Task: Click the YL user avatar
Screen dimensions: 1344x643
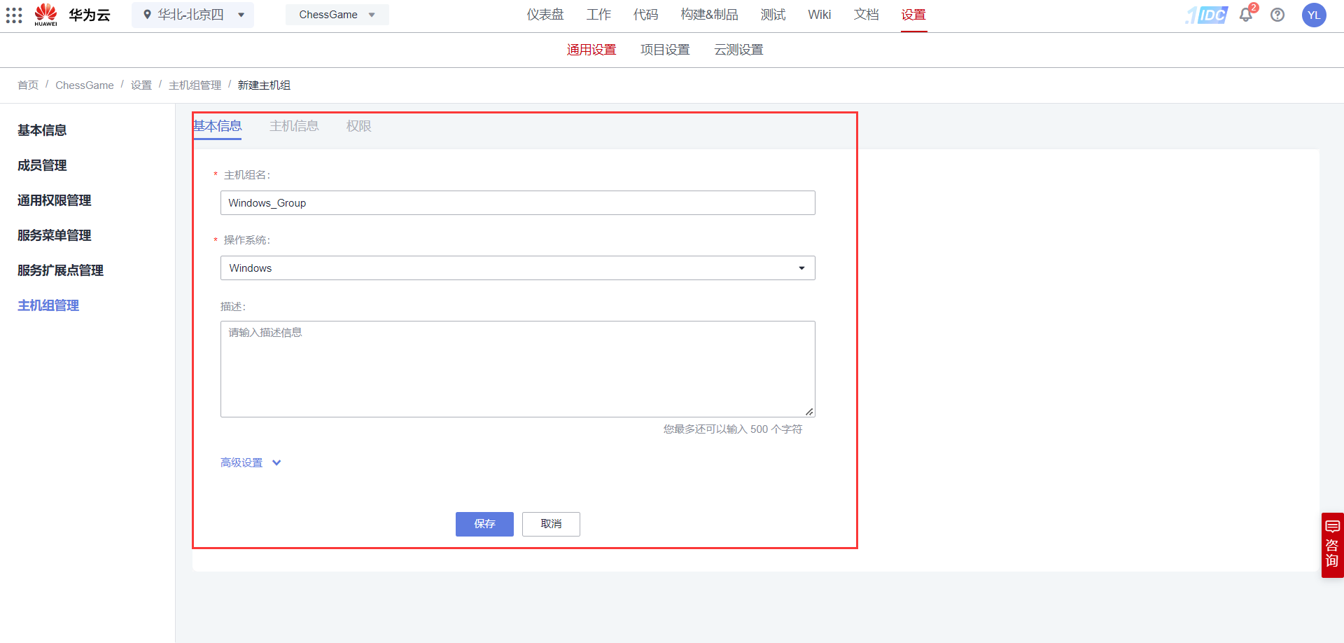Action: 1314,15
